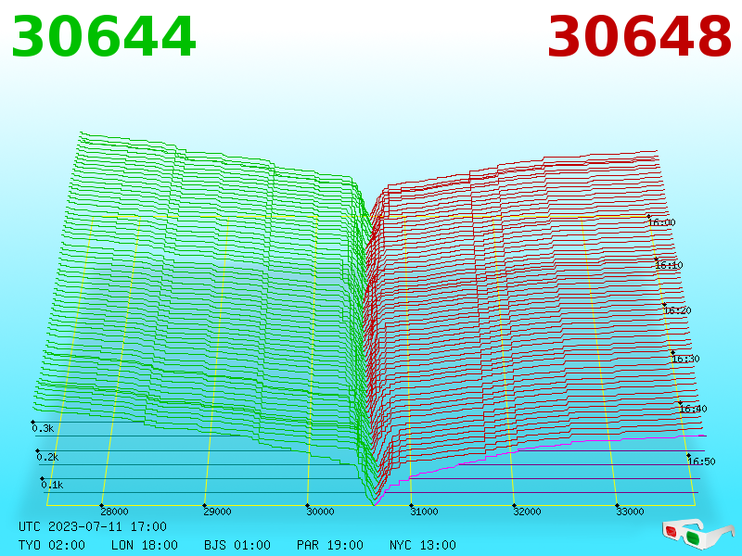The width and height of the screenshot is (742, 556).
Task: Click the LON 18:00 London time
Action: [x=145, y=545]
